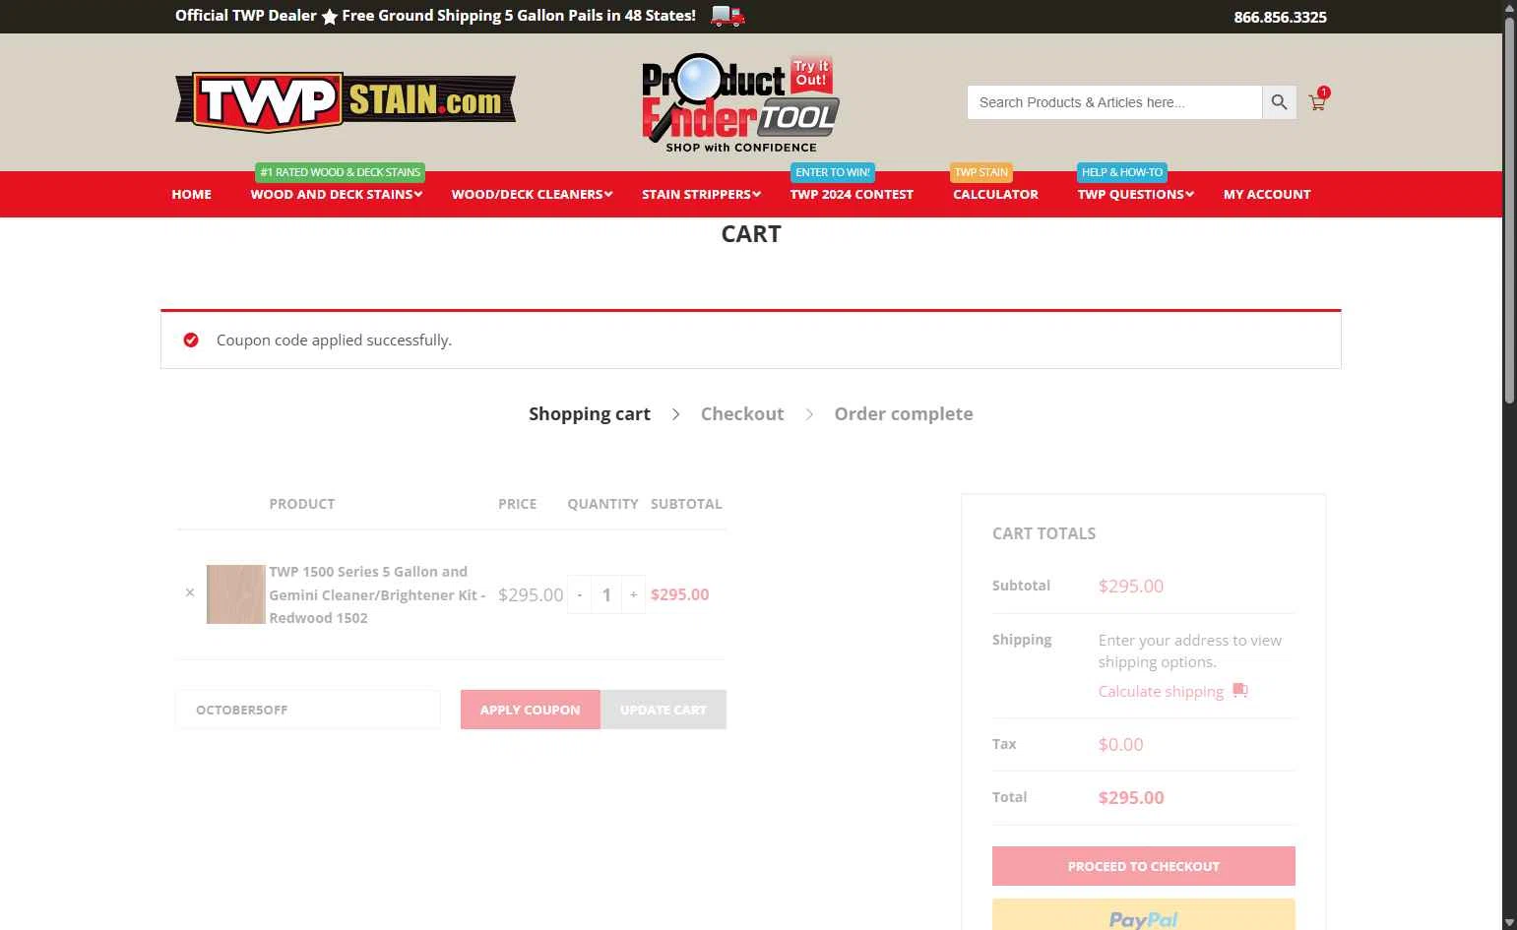Click the #1 Rated Wood & Deck Stains badge
Viewport: 1517px width, 930px height.
pos(340,172)
